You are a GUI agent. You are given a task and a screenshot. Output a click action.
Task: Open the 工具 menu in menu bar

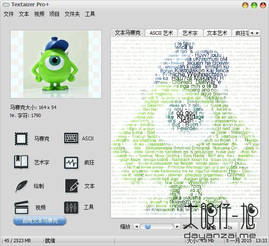90,14
